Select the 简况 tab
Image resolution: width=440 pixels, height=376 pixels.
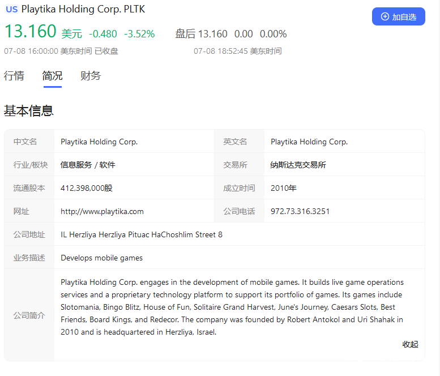point(52,76)
